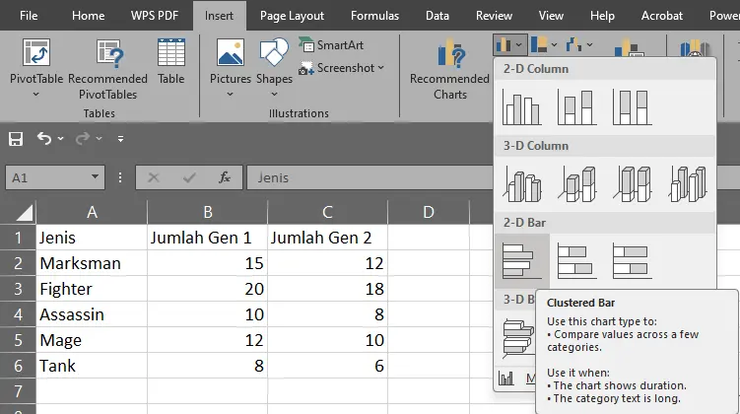Confirm formula entry with the checkmark
Image resolution: width=740 pixels, height=414 pixels.
tap(189, 178)
